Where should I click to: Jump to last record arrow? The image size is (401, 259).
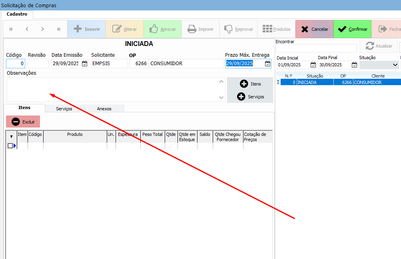(x=59, y=29)
